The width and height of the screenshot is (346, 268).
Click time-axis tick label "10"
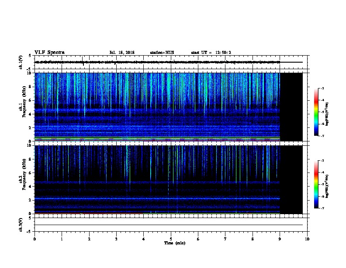[307, 239]
